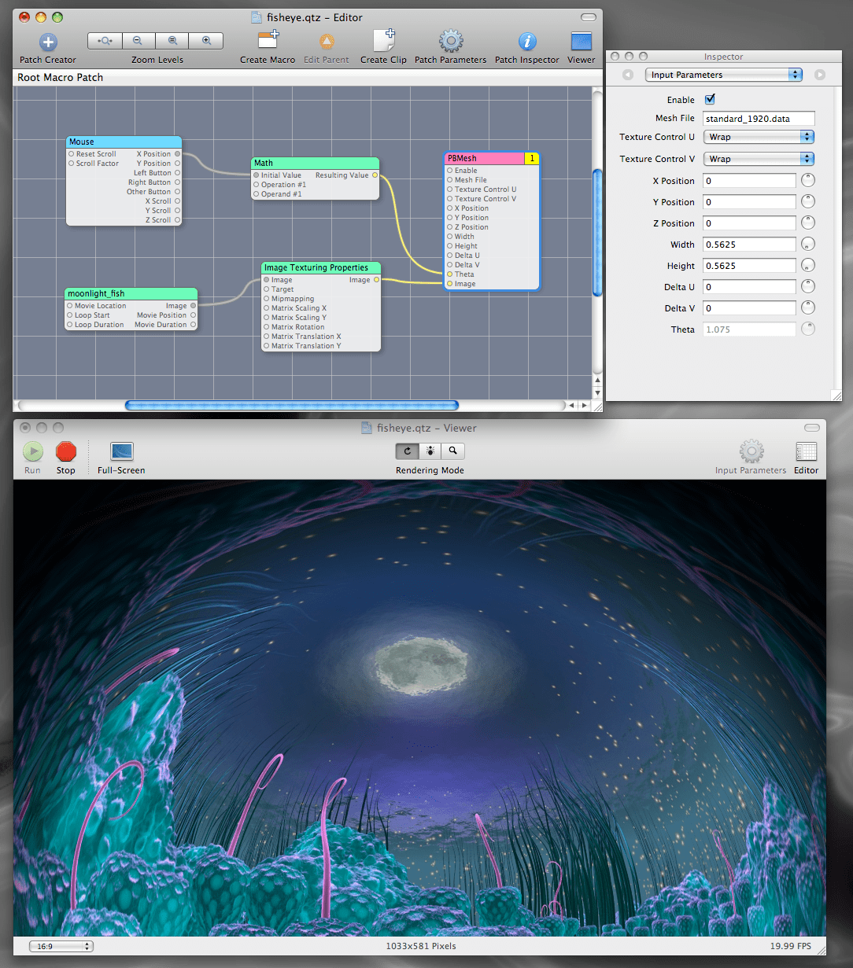Screen dimensions: 853x968
Task: Open Input Parameters gear in the viewer
Action: (750, 452)
